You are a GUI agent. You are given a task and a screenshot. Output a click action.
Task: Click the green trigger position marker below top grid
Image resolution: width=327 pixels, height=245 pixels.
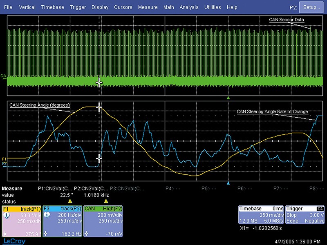pyautogui.click(x=228, y=98)
